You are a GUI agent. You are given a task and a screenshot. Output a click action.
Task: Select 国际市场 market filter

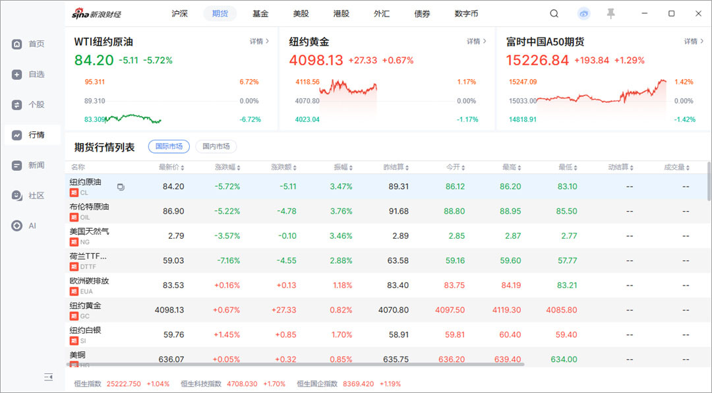pyautogui.click(x=169, y=146)
